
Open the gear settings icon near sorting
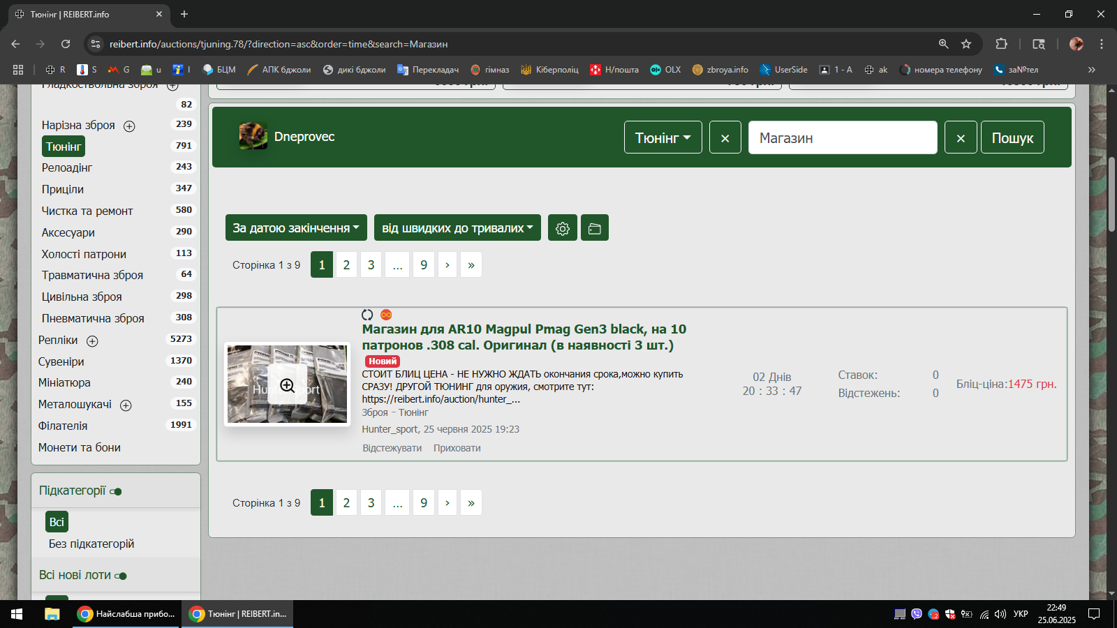pyautogui.click(x=562, y=228)
